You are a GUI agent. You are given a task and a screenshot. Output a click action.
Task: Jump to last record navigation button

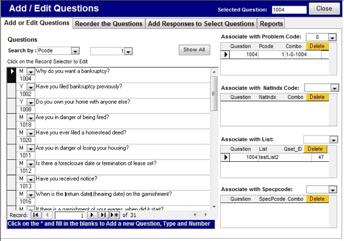point(103,215)
